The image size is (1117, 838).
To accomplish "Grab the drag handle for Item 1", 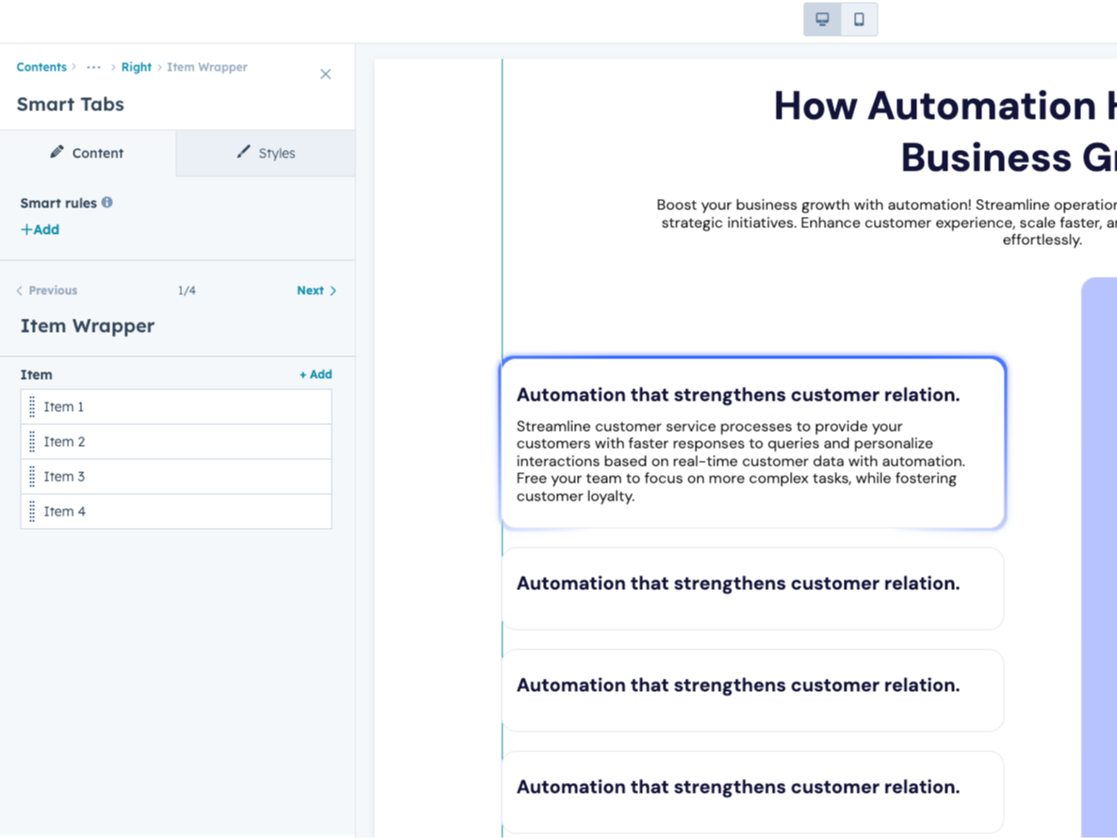I will 31,406.
